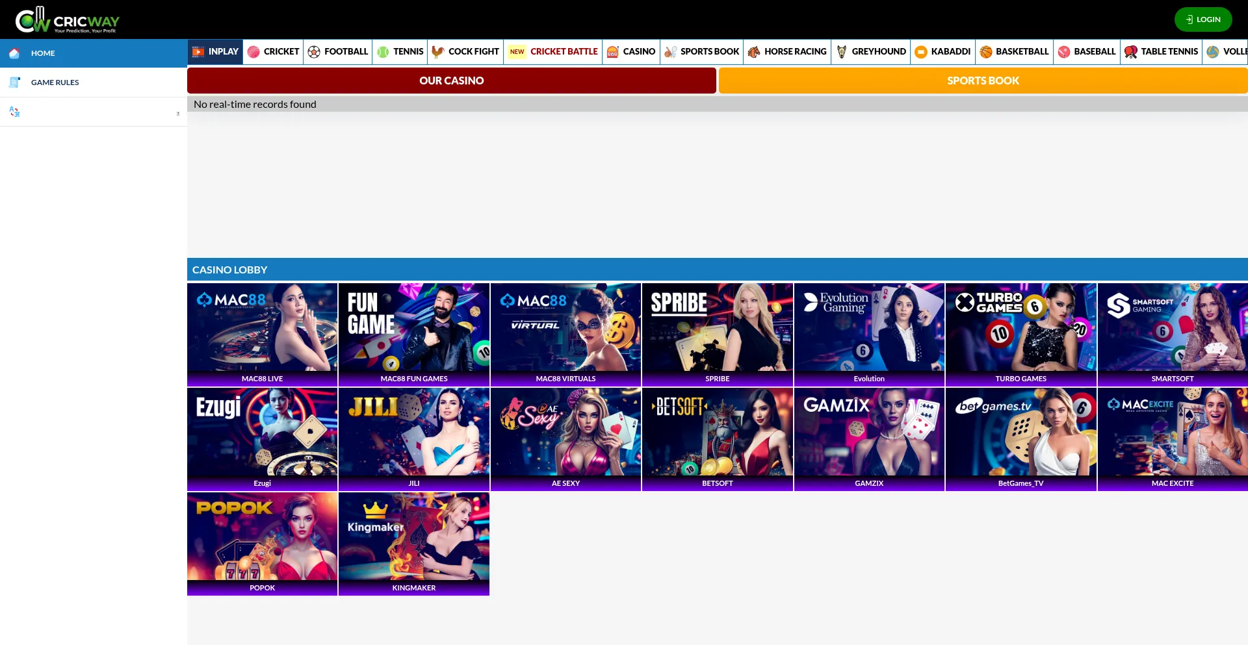The height and width of the screenshot is (645, 1248).
Task: Click the house icon in the sidebar
Action: pos(14,53)
